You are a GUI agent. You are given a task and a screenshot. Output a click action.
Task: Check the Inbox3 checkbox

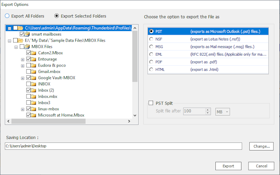[28, 103]
